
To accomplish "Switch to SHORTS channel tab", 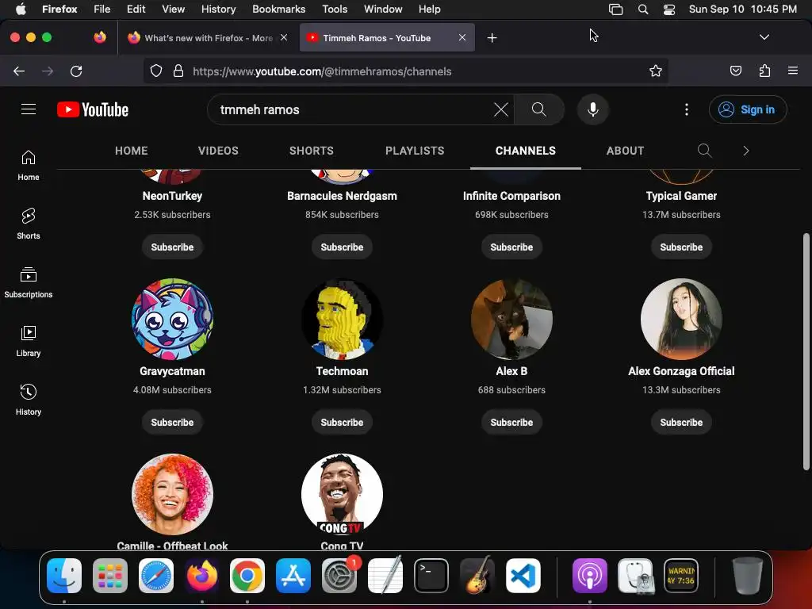I will (311, 151).
